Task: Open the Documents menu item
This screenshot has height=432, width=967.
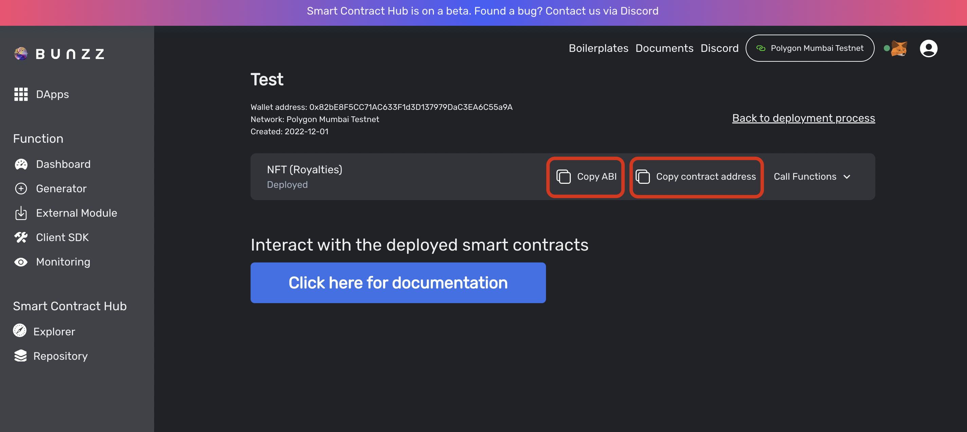Action: click(664, 48)
